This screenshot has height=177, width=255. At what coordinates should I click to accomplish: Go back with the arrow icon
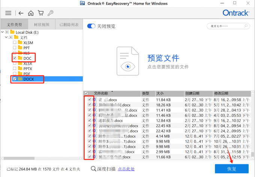pyautogui.click(x=21, y=13)
